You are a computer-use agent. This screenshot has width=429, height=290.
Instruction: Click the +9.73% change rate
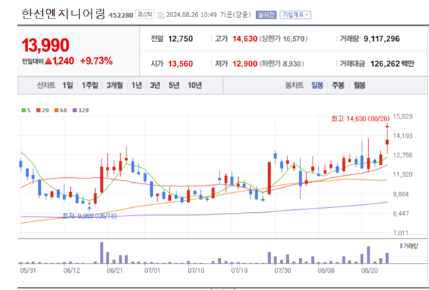pyautogui.click(x=97, y=61)
